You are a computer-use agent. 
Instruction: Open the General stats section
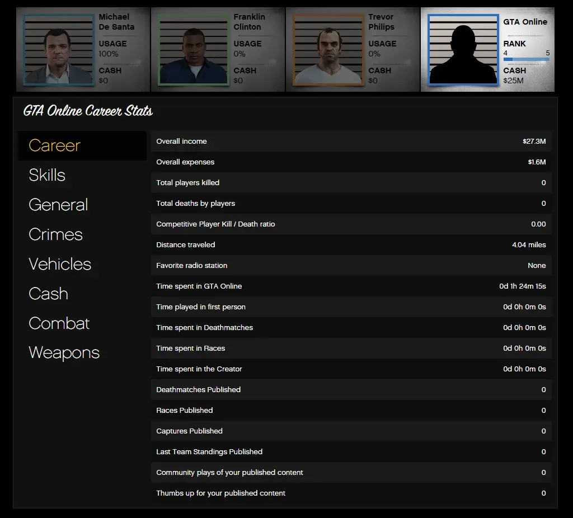[58, 205]
